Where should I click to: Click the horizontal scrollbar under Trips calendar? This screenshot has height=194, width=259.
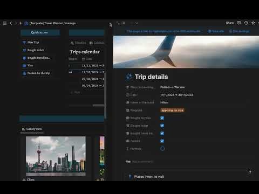pyautogui.click(x=98, y=106)
